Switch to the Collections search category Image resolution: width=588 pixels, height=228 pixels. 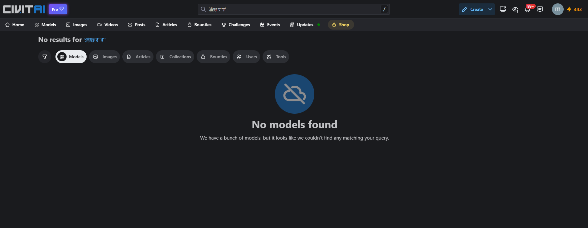click(x=175, y=57)
